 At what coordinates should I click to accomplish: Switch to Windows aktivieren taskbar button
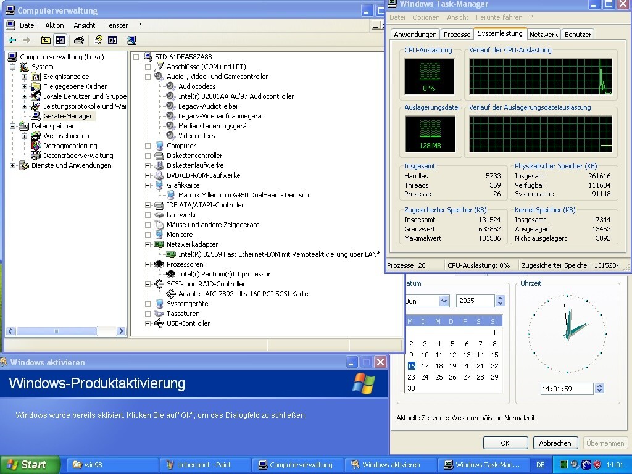(x=391, y=465)
